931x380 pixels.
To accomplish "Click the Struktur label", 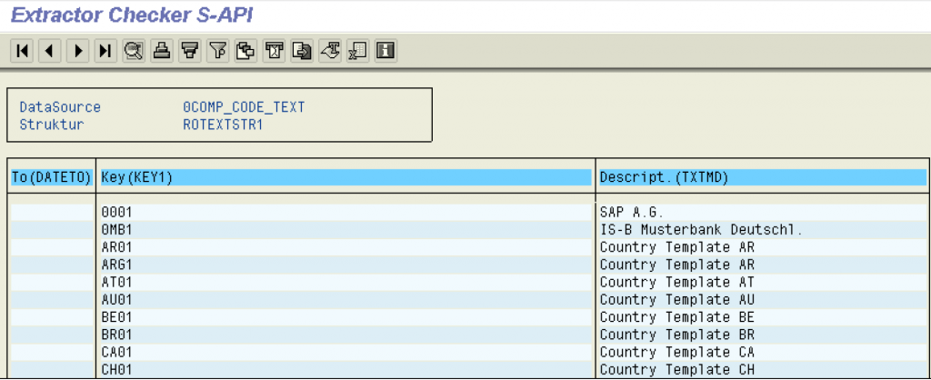I will tap(52, 125).
